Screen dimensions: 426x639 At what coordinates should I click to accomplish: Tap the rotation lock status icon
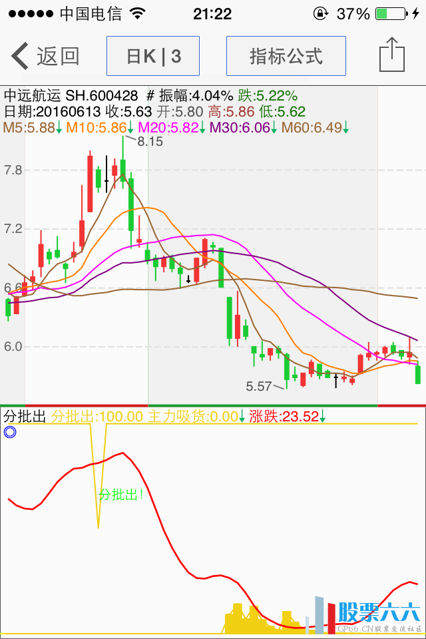point(321,13)
